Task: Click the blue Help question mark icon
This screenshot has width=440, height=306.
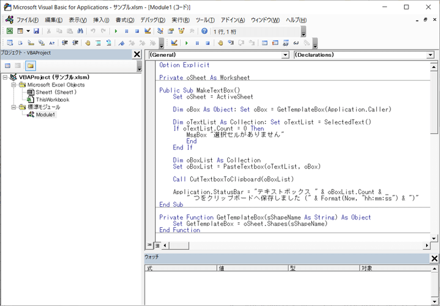Action: (x=204, y=31)
